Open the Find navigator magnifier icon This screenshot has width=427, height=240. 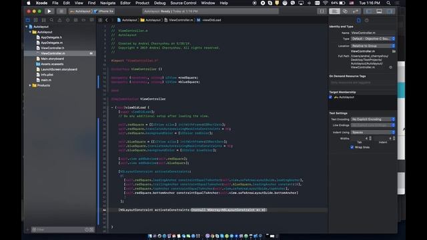coord(51,20)
